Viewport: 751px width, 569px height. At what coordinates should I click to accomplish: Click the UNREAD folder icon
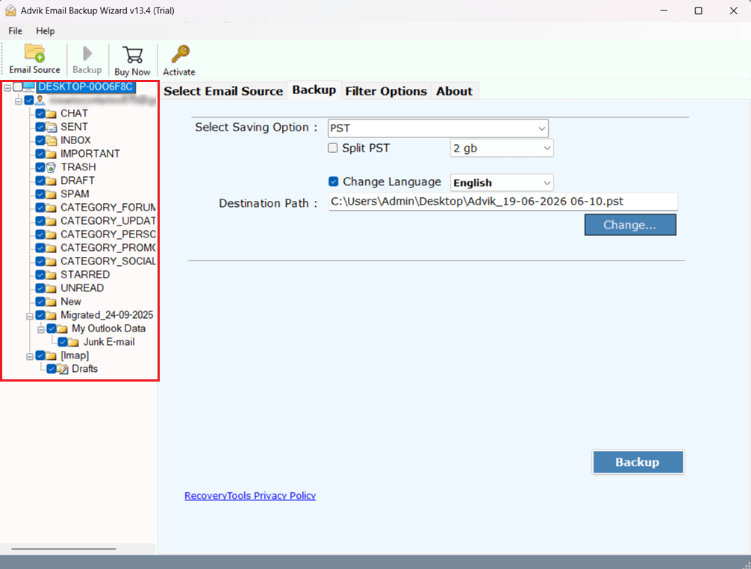tap(52, 288)
